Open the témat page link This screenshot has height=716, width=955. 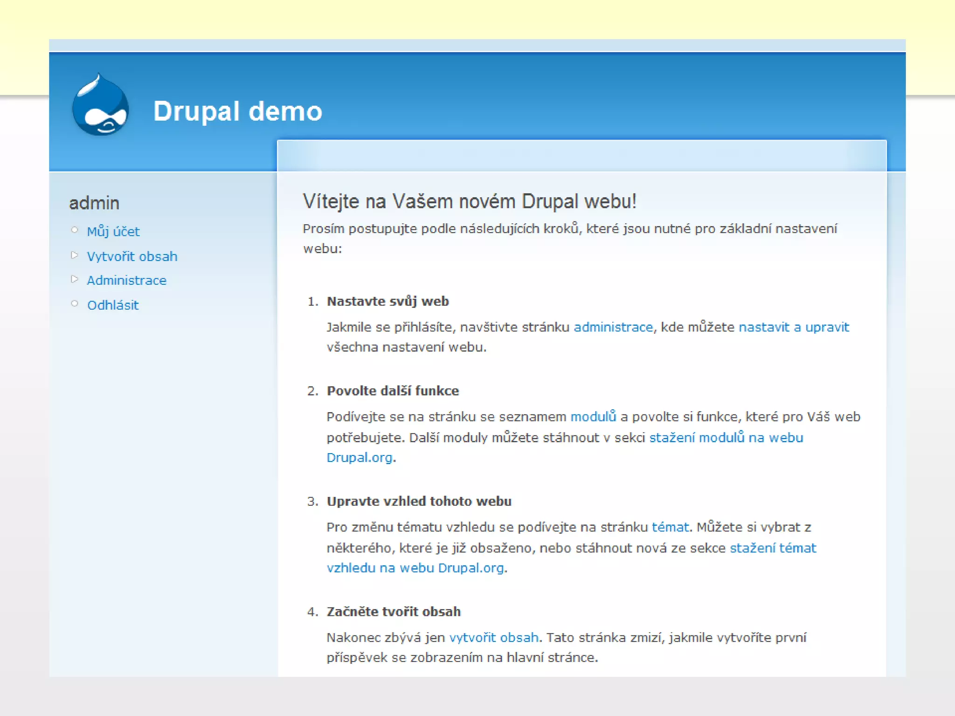coord(670,527)
